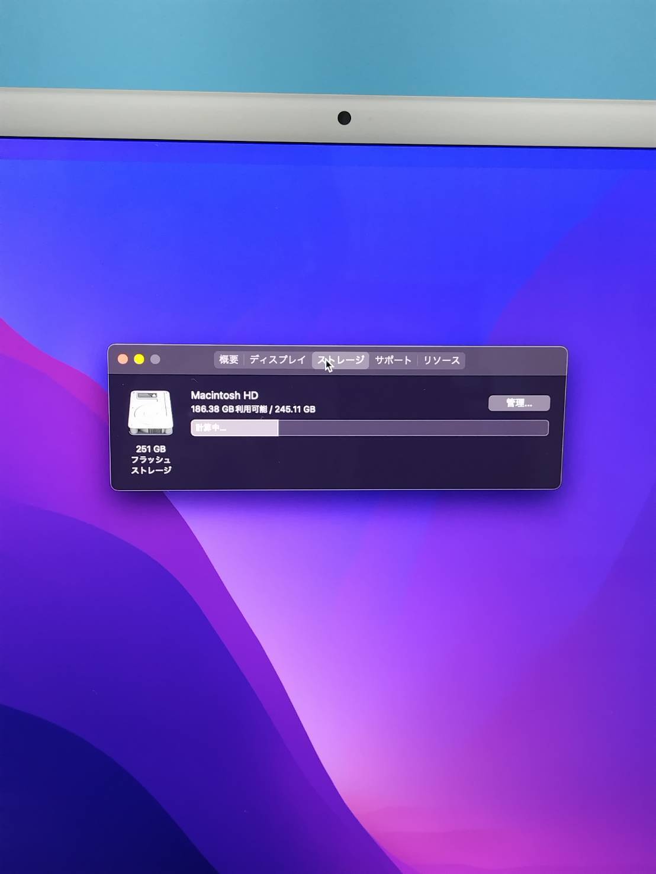Go to the サポート tab
This screenshot has height=874, width=656.
pyautogui.click(x=393, y=360)
